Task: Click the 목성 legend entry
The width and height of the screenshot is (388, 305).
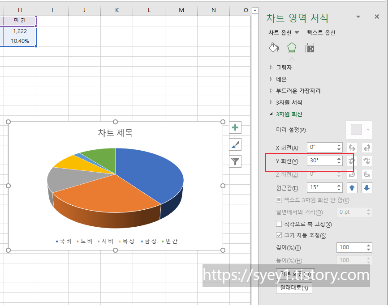Action: 127,241
